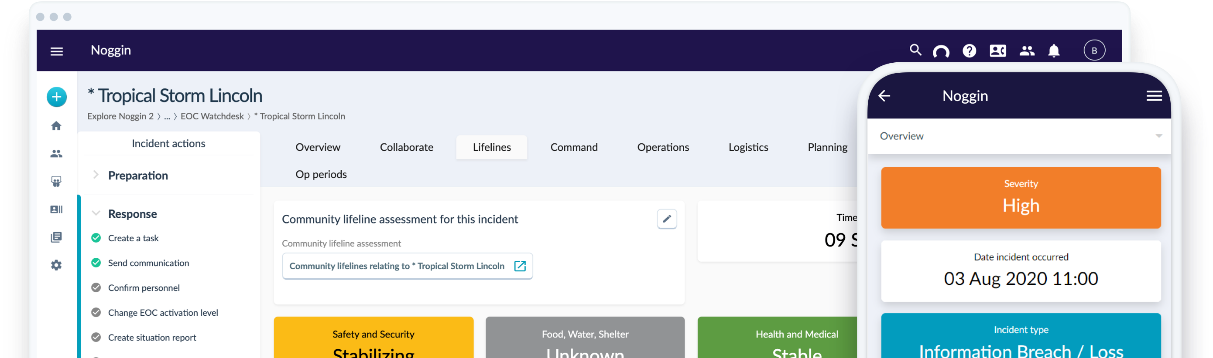Screen dimensions: 1213x358
Task: Switch to the Collaborate tab
Action: 406,148
